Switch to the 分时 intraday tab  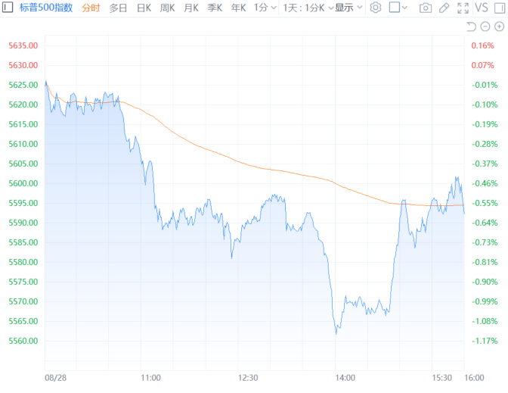point(91,8)
